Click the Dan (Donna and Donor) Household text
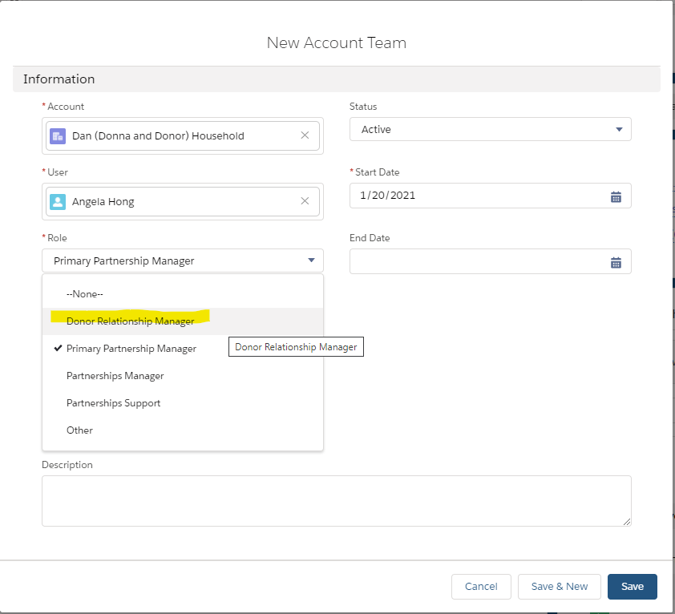 (158, 136)
